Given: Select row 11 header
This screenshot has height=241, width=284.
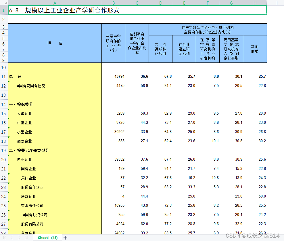Looking at the screenshot, I should 4,77.
